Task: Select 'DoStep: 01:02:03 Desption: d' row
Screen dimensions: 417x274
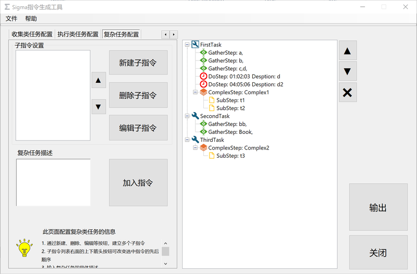Action: pyautogui.click(x=244, y=76)
